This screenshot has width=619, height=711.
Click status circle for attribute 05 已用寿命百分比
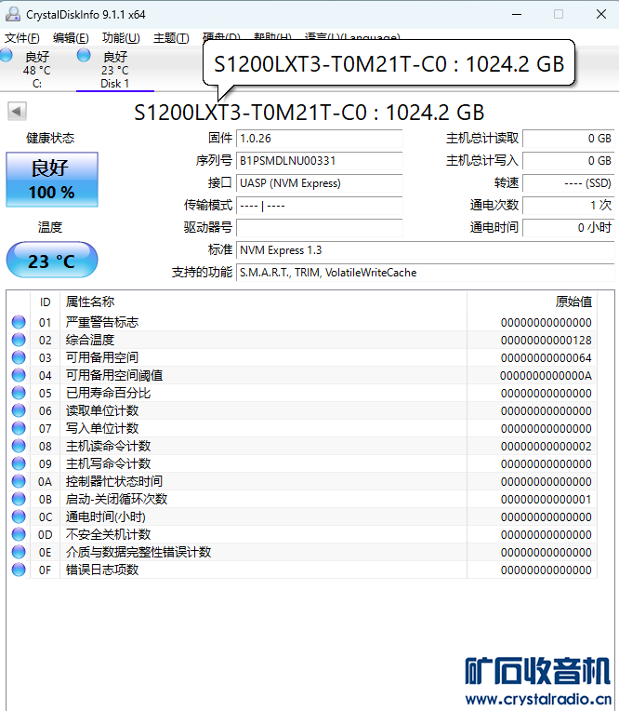[x=19, y=393]
